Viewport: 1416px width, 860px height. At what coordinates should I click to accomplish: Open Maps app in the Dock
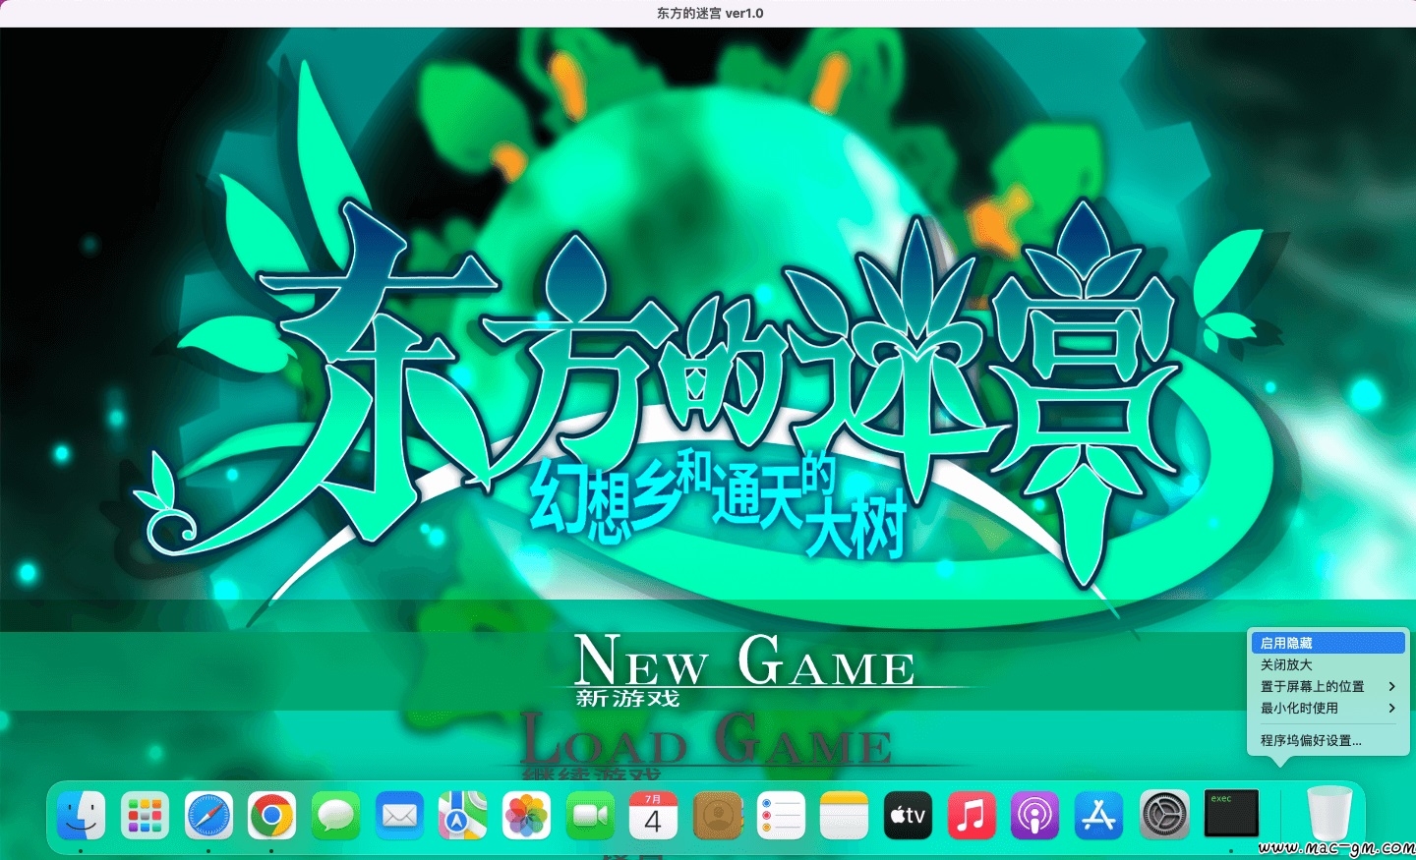pyautogui.click(x=462, y=815)
